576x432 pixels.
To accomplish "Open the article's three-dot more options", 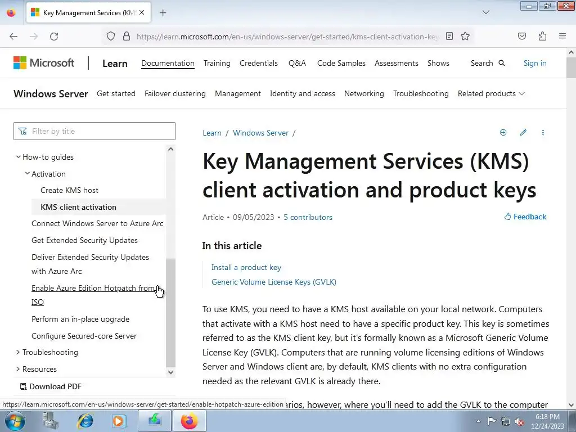I will tap(543, 133).
